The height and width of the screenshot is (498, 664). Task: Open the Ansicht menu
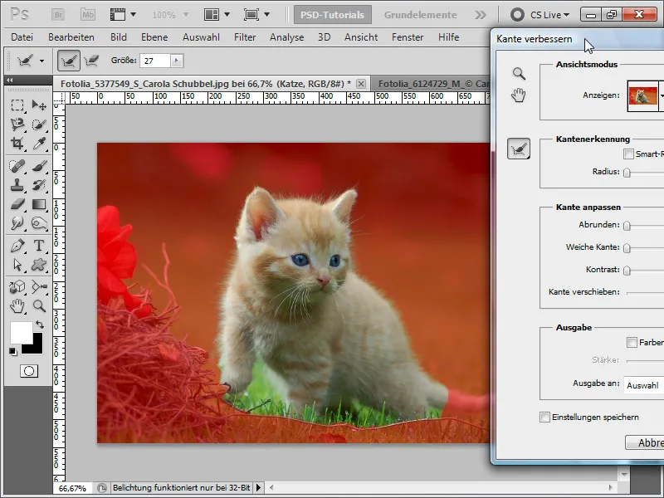click(x=361, y=37)
